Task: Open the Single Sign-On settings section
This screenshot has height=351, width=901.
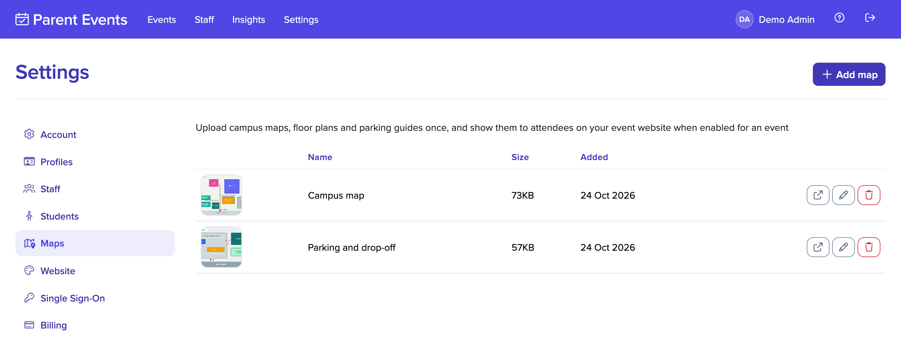Action: pyautogui.click(x=95, y=298)
